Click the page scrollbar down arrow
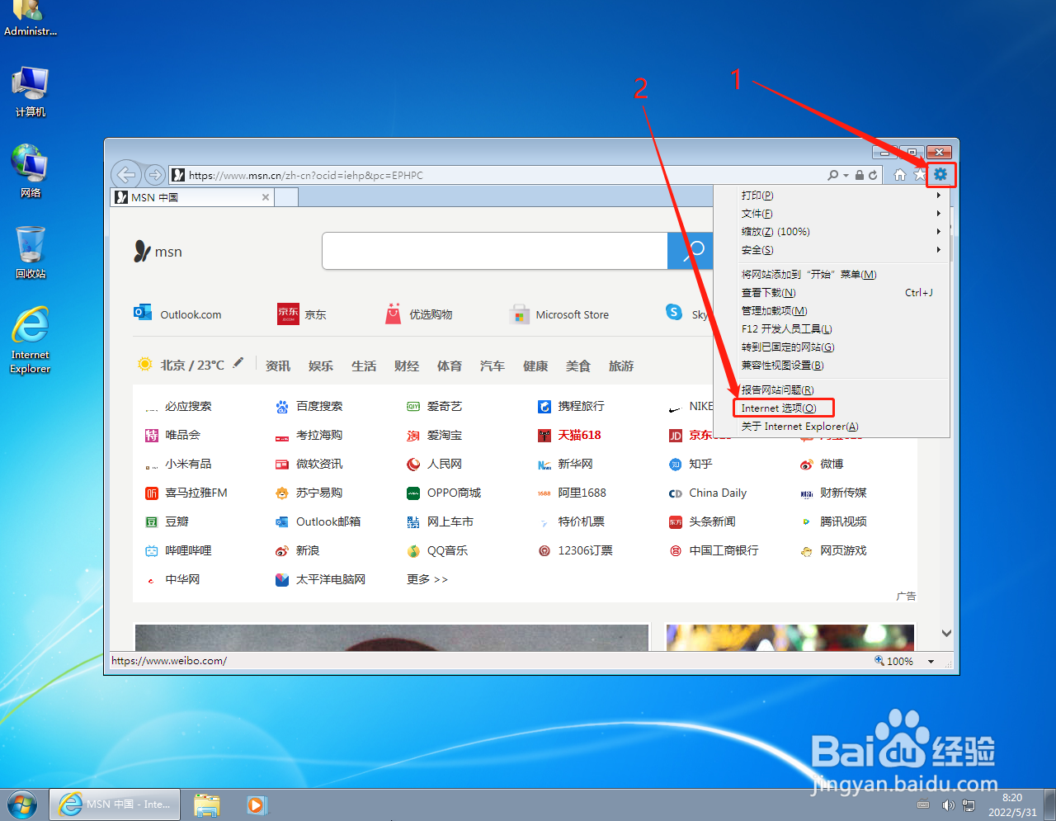The width and height of the screenshot is (1056, 821). [x=946, y=634]
